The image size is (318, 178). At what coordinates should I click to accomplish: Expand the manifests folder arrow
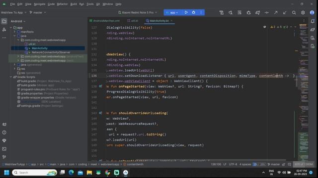click(14, 32)
